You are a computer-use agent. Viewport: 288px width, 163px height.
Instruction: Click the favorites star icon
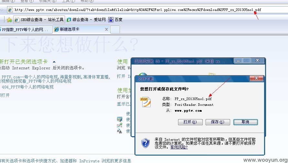point(9,20)
